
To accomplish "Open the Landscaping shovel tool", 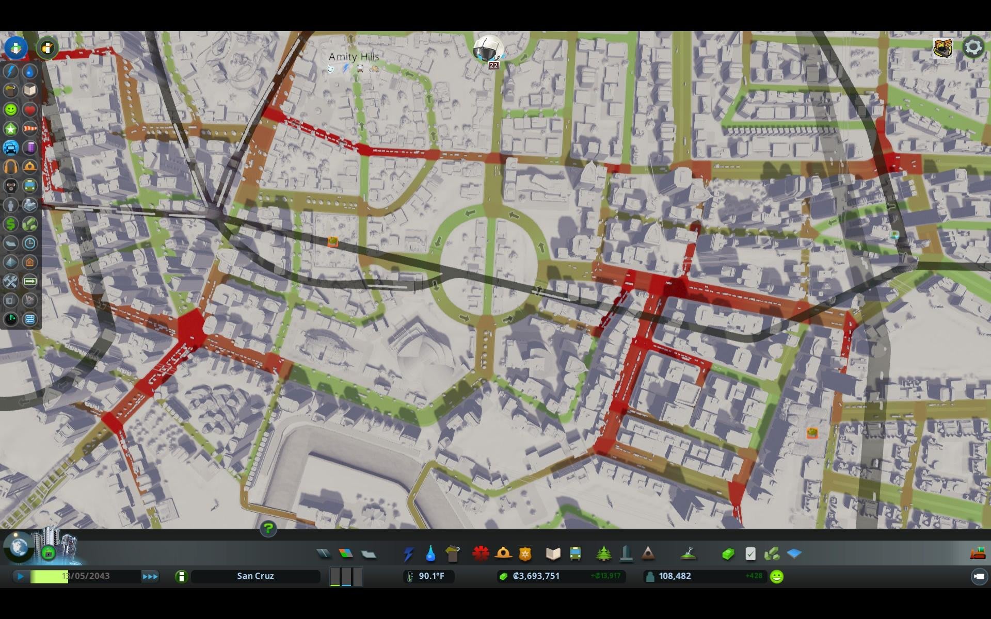I will coord(688,554).
